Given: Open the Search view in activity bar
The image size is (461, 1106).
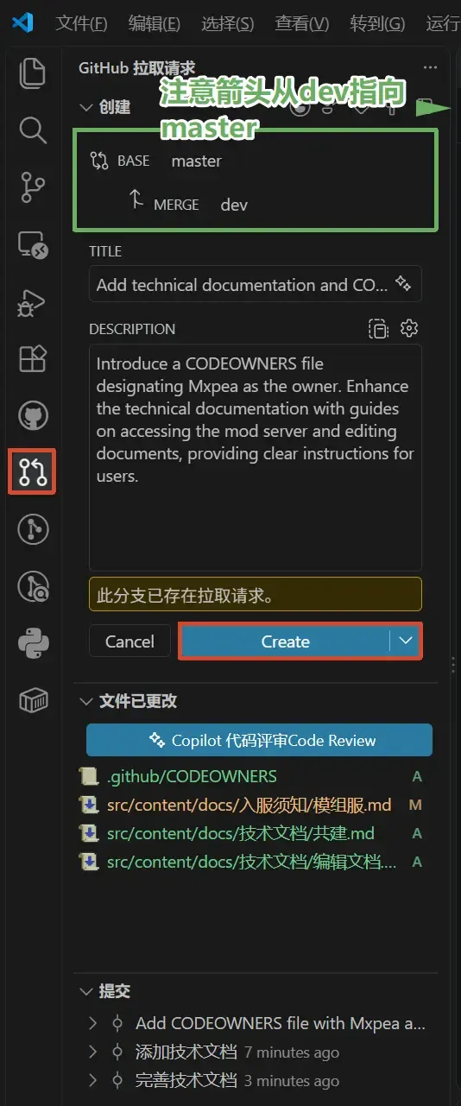Looking at the screenshot, I should pyautogui.click(x=33, y=130).
